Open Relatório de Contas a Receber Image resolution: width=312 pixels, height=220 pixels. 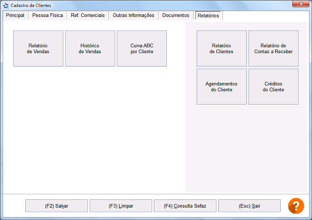[273, 49]
